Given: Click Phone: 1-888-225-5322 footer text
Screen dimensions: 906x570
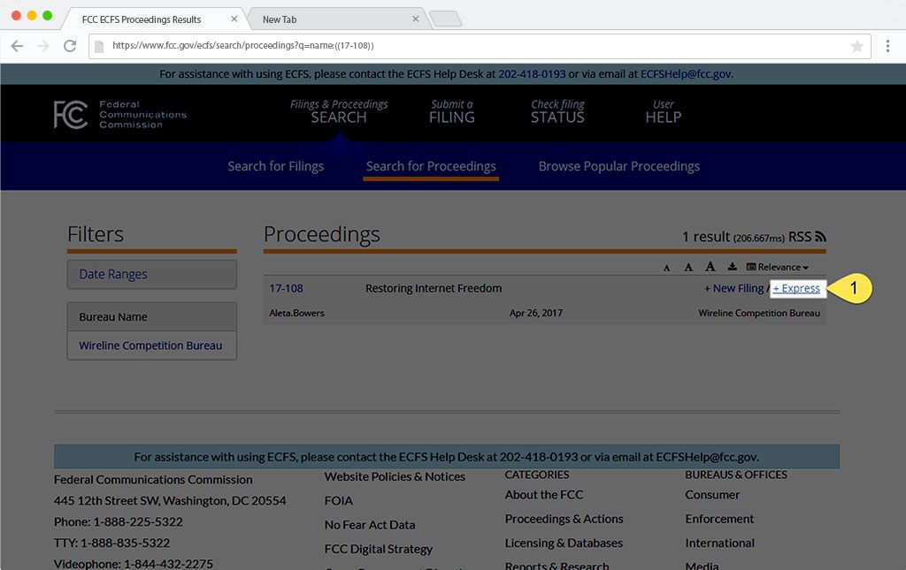Looking at the screenshot, I should (x=118, y=521).
